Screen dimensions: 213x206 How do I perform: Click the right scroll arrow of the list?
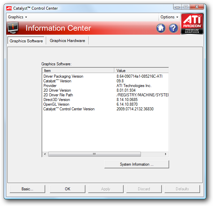(x=165, y=154)
